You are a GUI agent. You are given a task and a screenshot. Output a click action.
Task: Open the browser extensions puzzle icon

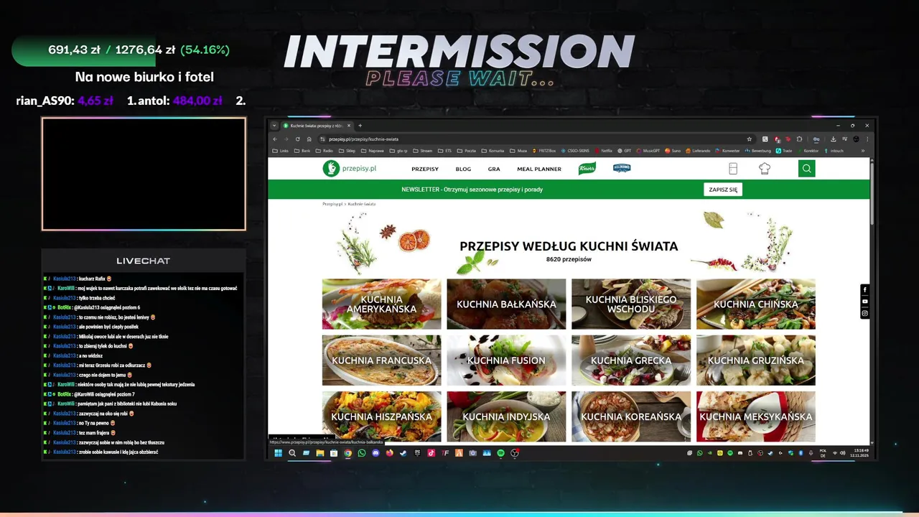pyautogui.click(x=799, y=139)
